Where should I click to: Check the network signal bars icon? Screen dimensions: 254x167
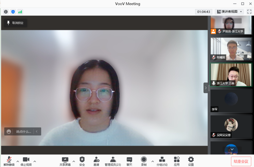tap(20, 12)
